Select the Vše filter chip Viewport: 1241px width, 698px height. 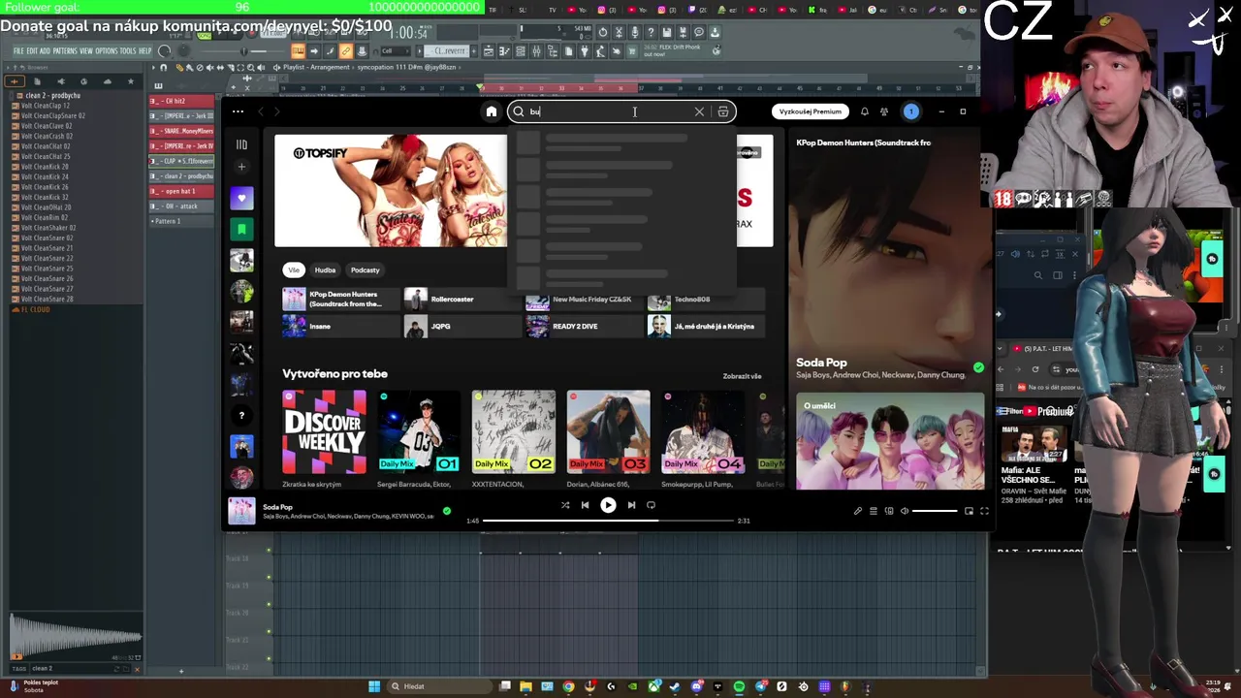[x=294, y=270]
